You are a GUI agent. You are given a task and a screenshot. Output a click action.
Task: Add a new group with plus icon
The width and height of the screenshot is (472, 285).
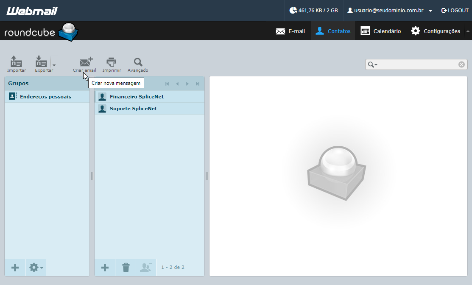click(15, 267)
